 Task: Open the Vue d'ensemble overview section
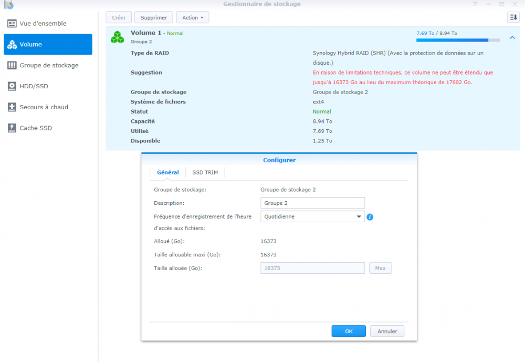pyautogui.click(x=48, y=24)
